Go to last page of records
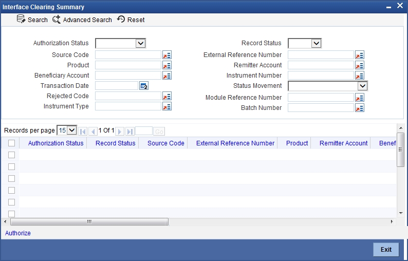This screenshot has width=408, height=261. coord(130,132)
